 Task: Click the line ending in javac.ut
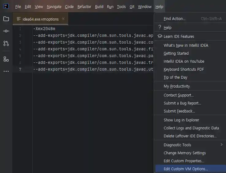[x=93, y=69]
